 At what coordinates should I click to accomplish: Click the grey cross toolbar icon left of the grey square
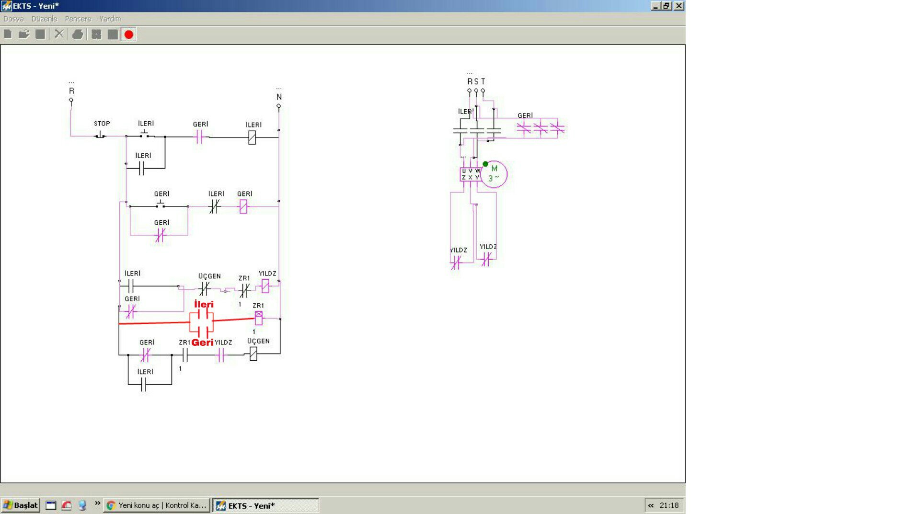[x=96, y=34]
